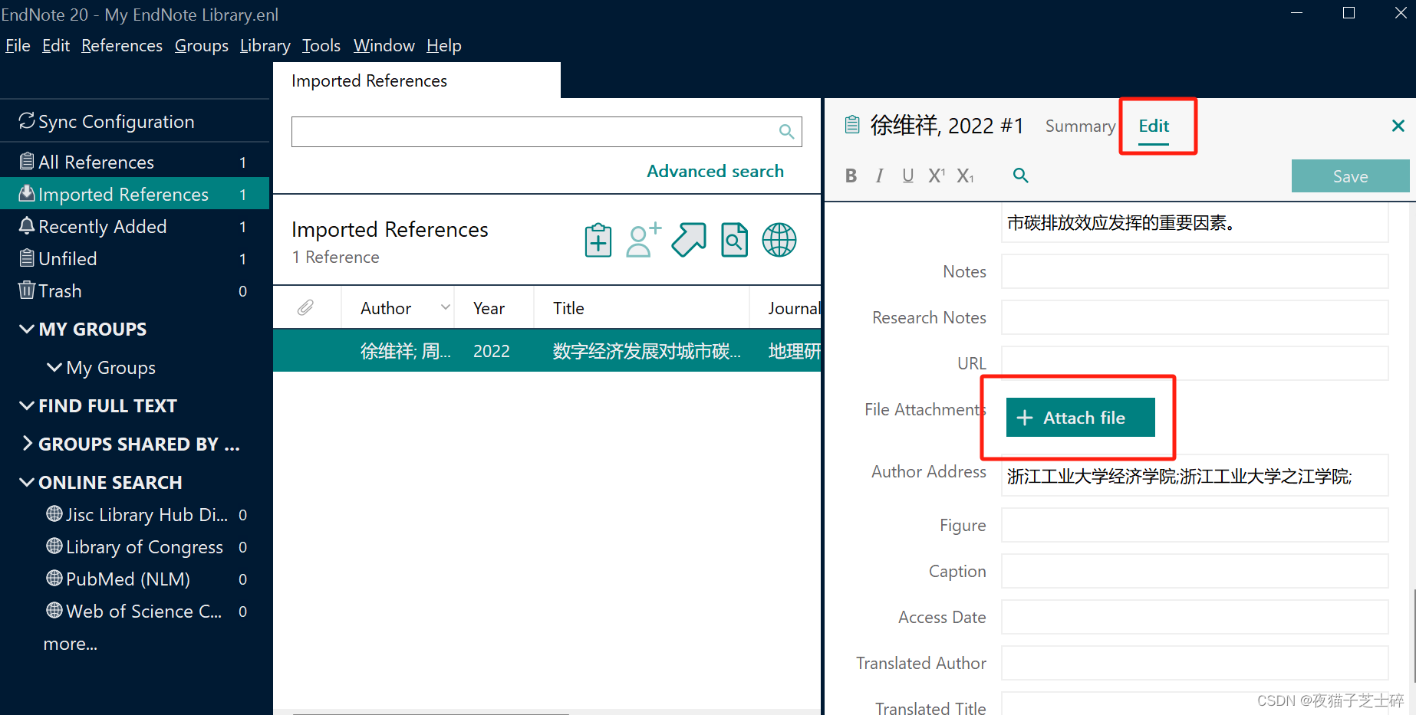
Task: Click the more... online search link
Action: coord(71,644)
